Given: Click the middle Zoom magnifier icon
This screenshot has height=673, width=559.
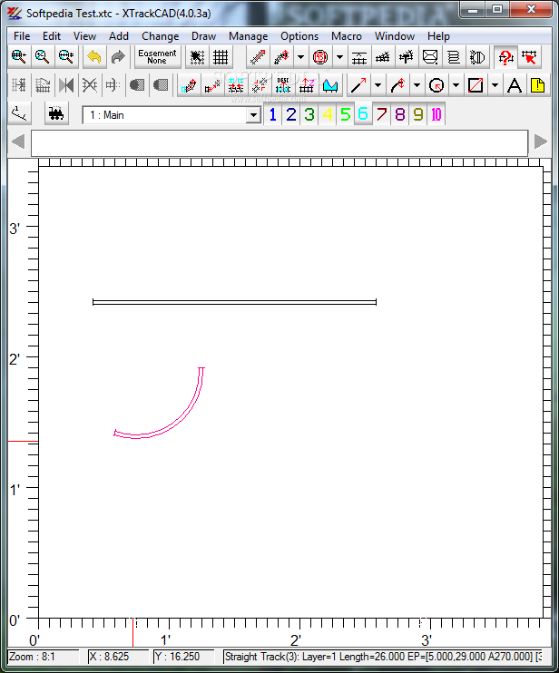Looking at the screenshot, I should pyautogui.click(x=43, y=56).
